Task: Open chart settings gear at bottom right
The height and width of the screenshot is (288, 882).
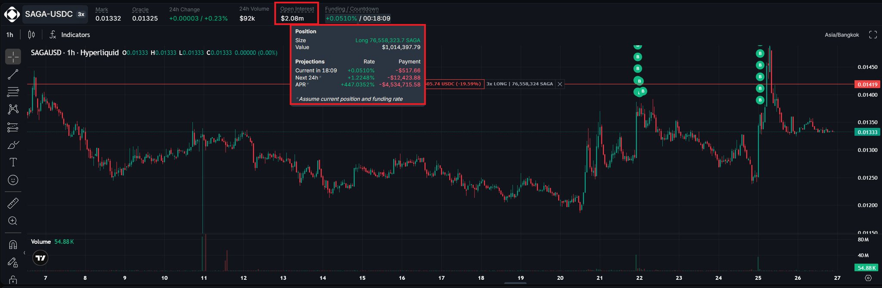Action: click(x=868, y=278)
